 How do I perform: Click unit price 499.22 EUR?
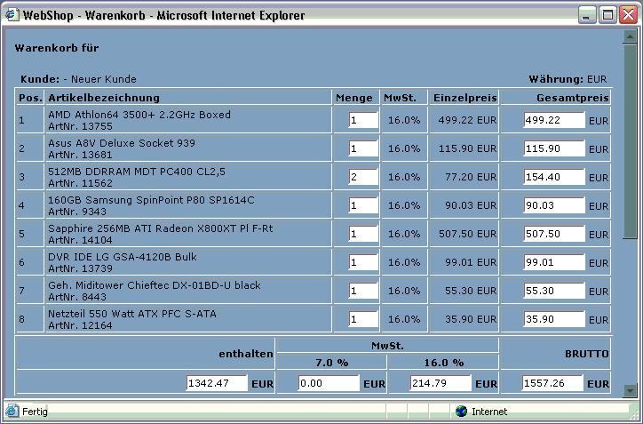(x=467, y=120)
